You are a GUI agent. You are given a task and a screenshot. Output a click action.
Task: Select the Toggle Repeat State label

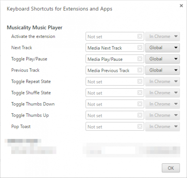tap(31, 82)
